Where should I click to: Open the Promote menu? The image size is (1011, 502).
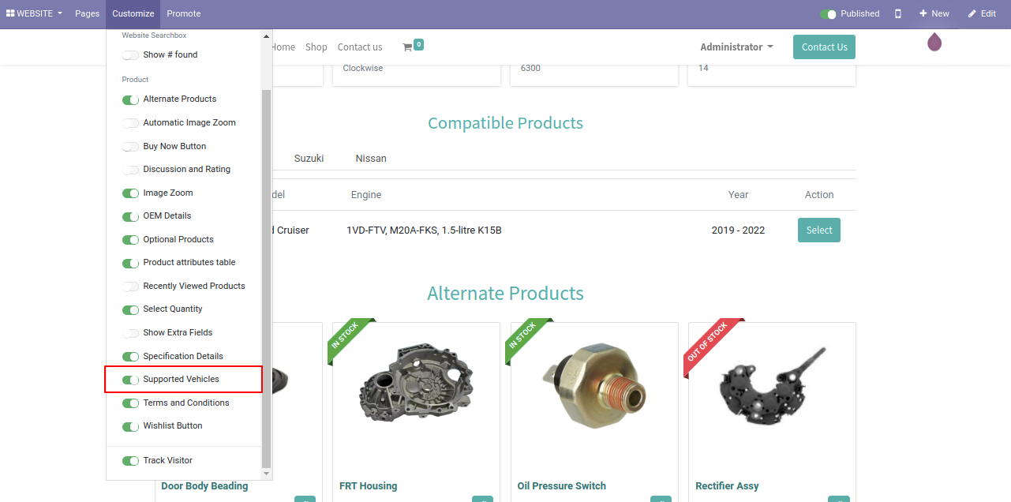[184, 13]
